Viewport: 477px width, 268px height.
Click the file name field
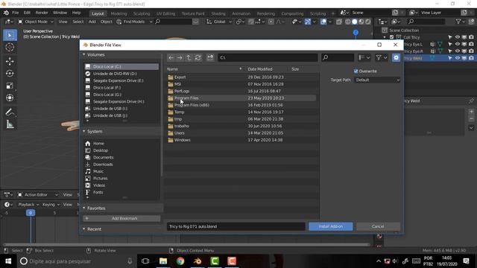click(236, 226)
